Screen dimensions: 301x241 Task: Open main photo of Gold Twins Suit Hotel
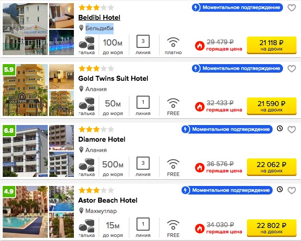25,90
